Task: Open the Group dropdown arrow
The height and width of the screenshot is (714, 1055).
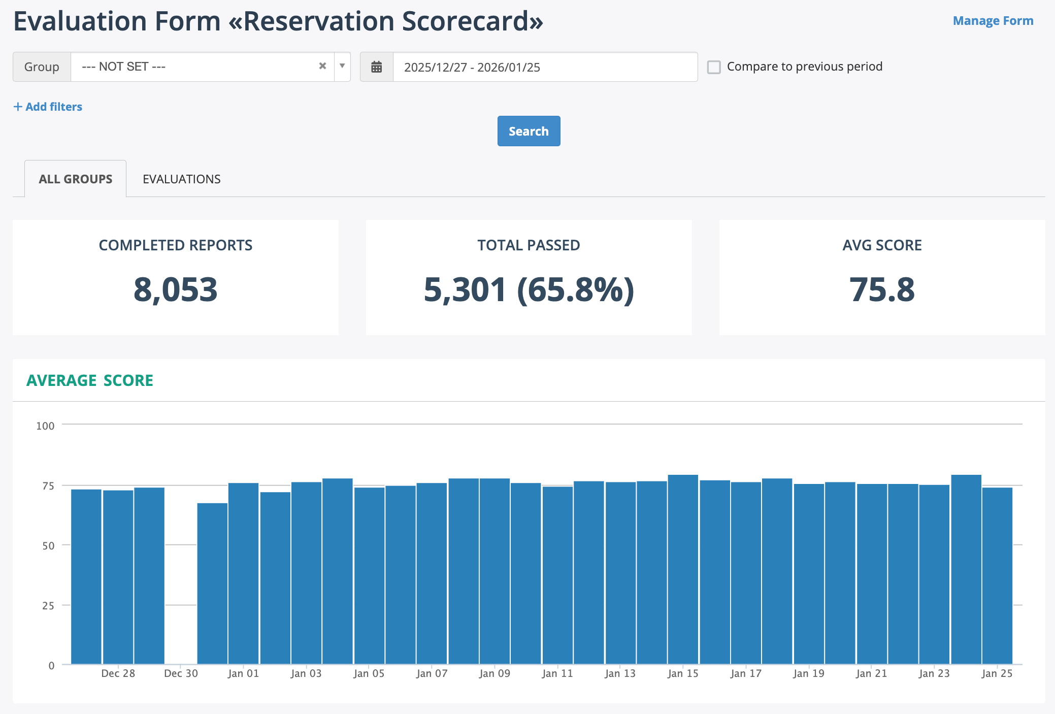Action: click(x=342, y=66)
